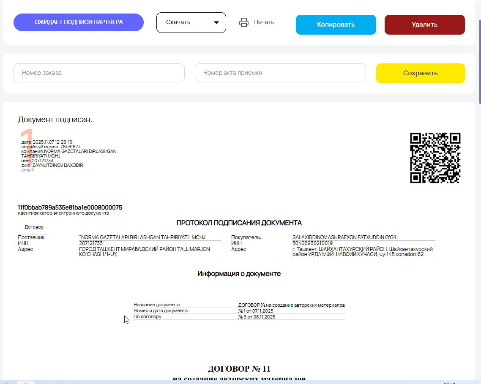The height and width of the screenshot is (384, 481).
Task: Click the По договору label
Action: [147, 316]
